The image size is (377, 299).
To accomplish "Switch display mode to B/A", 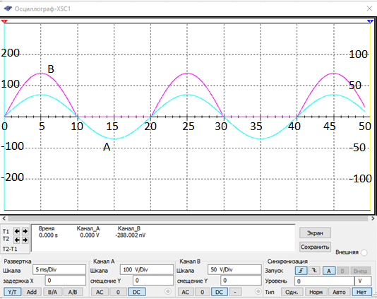I will (x=53, y=292).
